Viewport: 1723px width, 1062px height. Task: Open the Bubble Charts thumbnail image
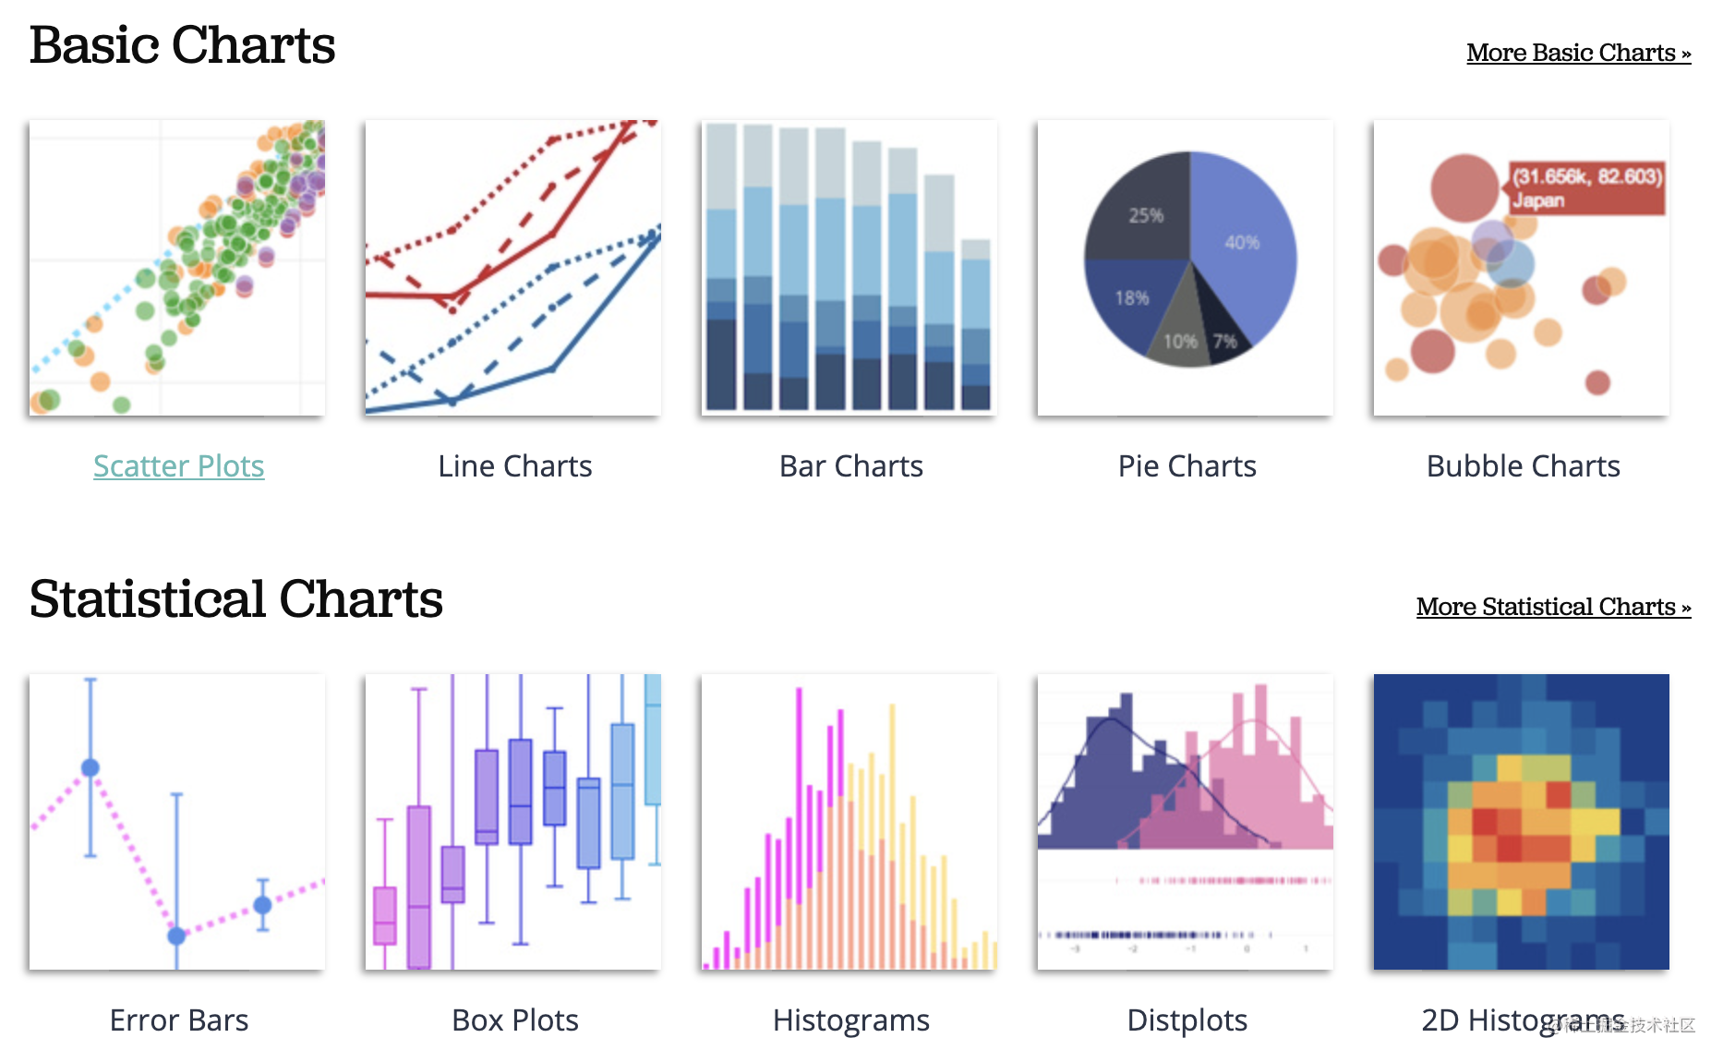coord(1522,268)
